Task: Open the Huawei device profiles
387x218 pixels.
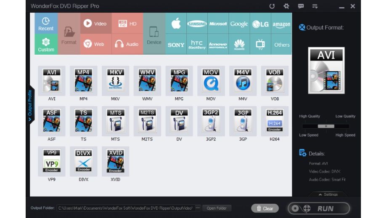Action: point(239,44)
